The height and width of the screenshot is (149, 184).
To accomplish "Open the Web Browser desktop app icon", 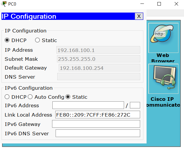I will (x=163, y=38).
